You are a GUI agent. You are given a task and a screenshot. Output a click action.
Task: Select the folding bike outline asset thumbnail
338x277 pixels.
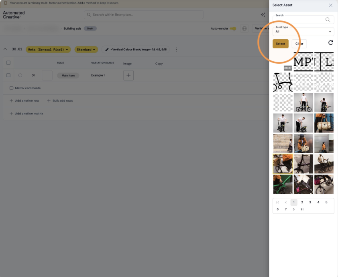click(283, 82)
